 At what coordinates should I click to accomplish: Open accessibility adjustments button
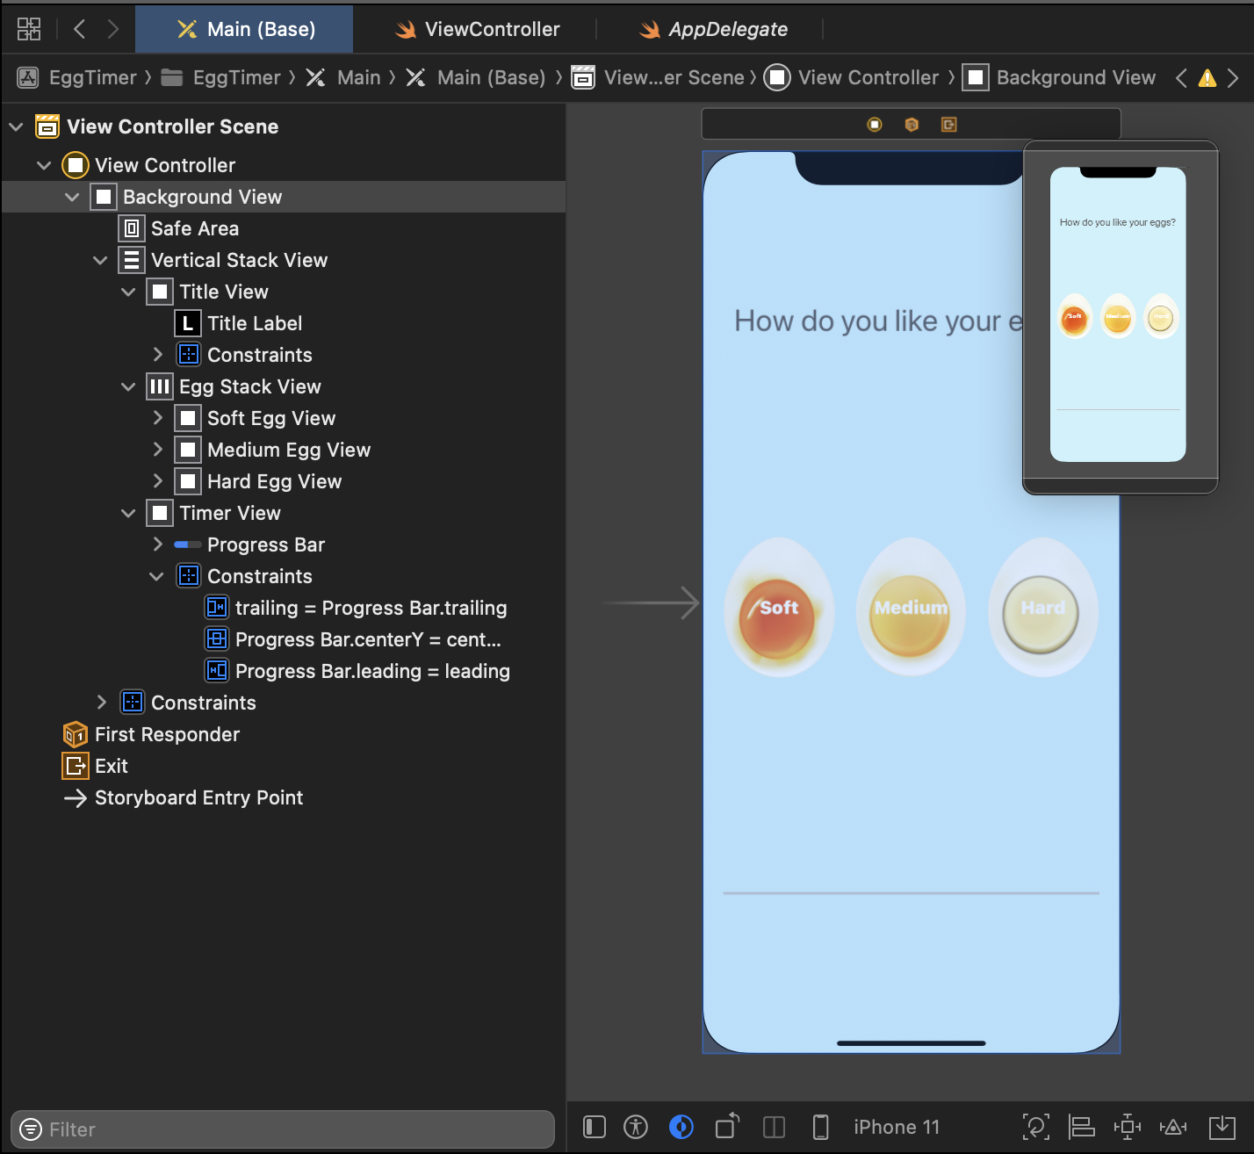636,1127
